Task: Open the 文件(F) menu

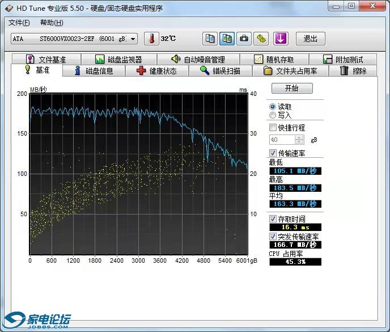Action: click(19, 23)
